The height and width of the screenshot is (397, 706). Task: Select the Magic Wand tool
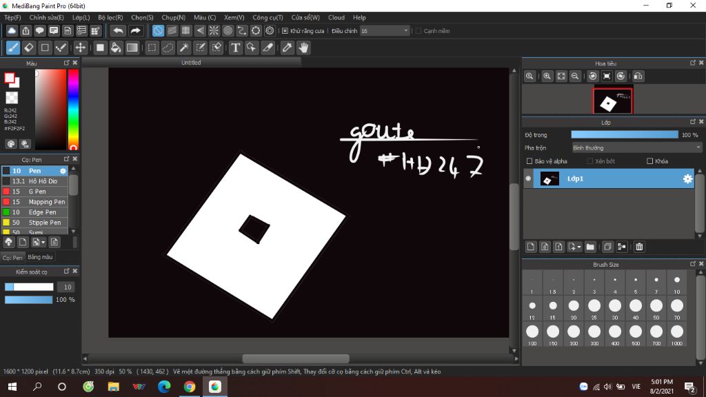point(184,48)
